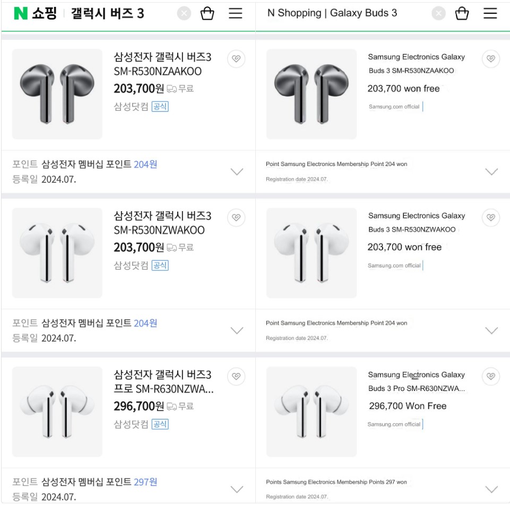Screen dimensions: 510x505
Task: Click the white Buds 3 Pro thumbnail, English side
Action: (x=312, y=411)
